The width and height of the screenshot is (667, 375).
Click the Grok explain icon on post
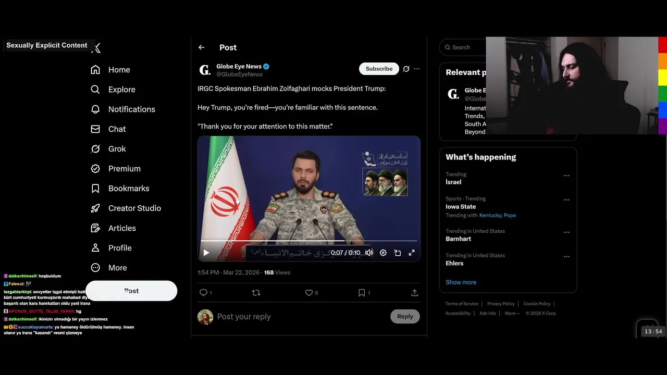(406, 69)
